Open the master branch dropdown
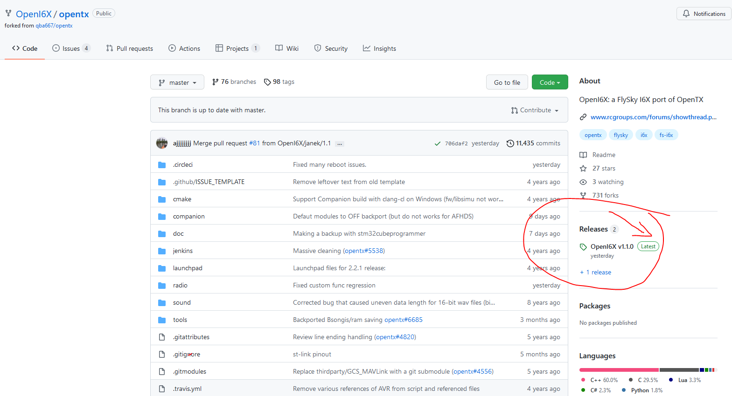Screen dimensions: 732x396 point(177,82)
